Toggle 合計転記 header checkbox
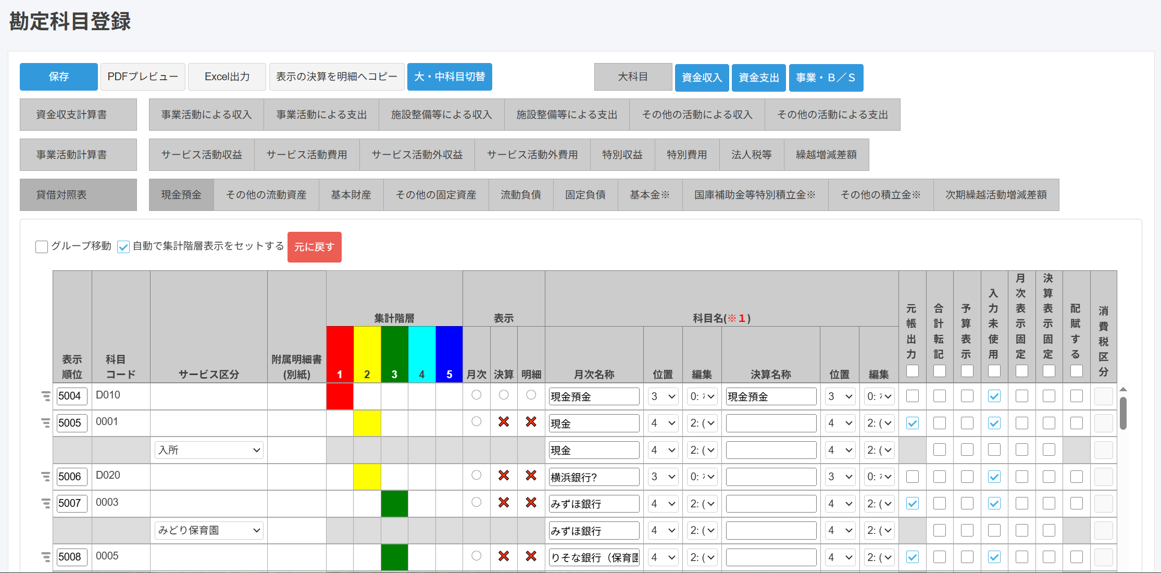 click(940, 371)
